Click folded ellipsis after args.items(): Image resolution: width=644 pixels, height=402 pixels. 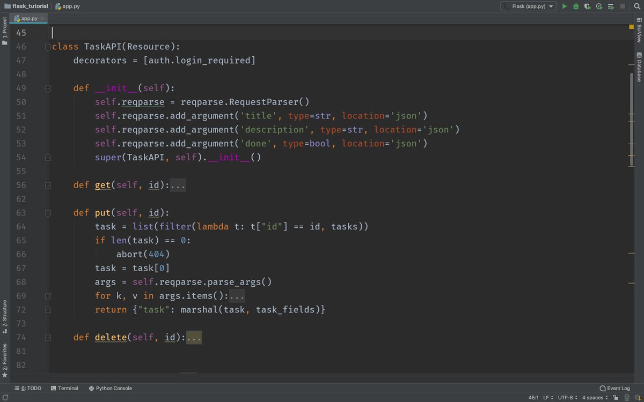pos(237,296)
